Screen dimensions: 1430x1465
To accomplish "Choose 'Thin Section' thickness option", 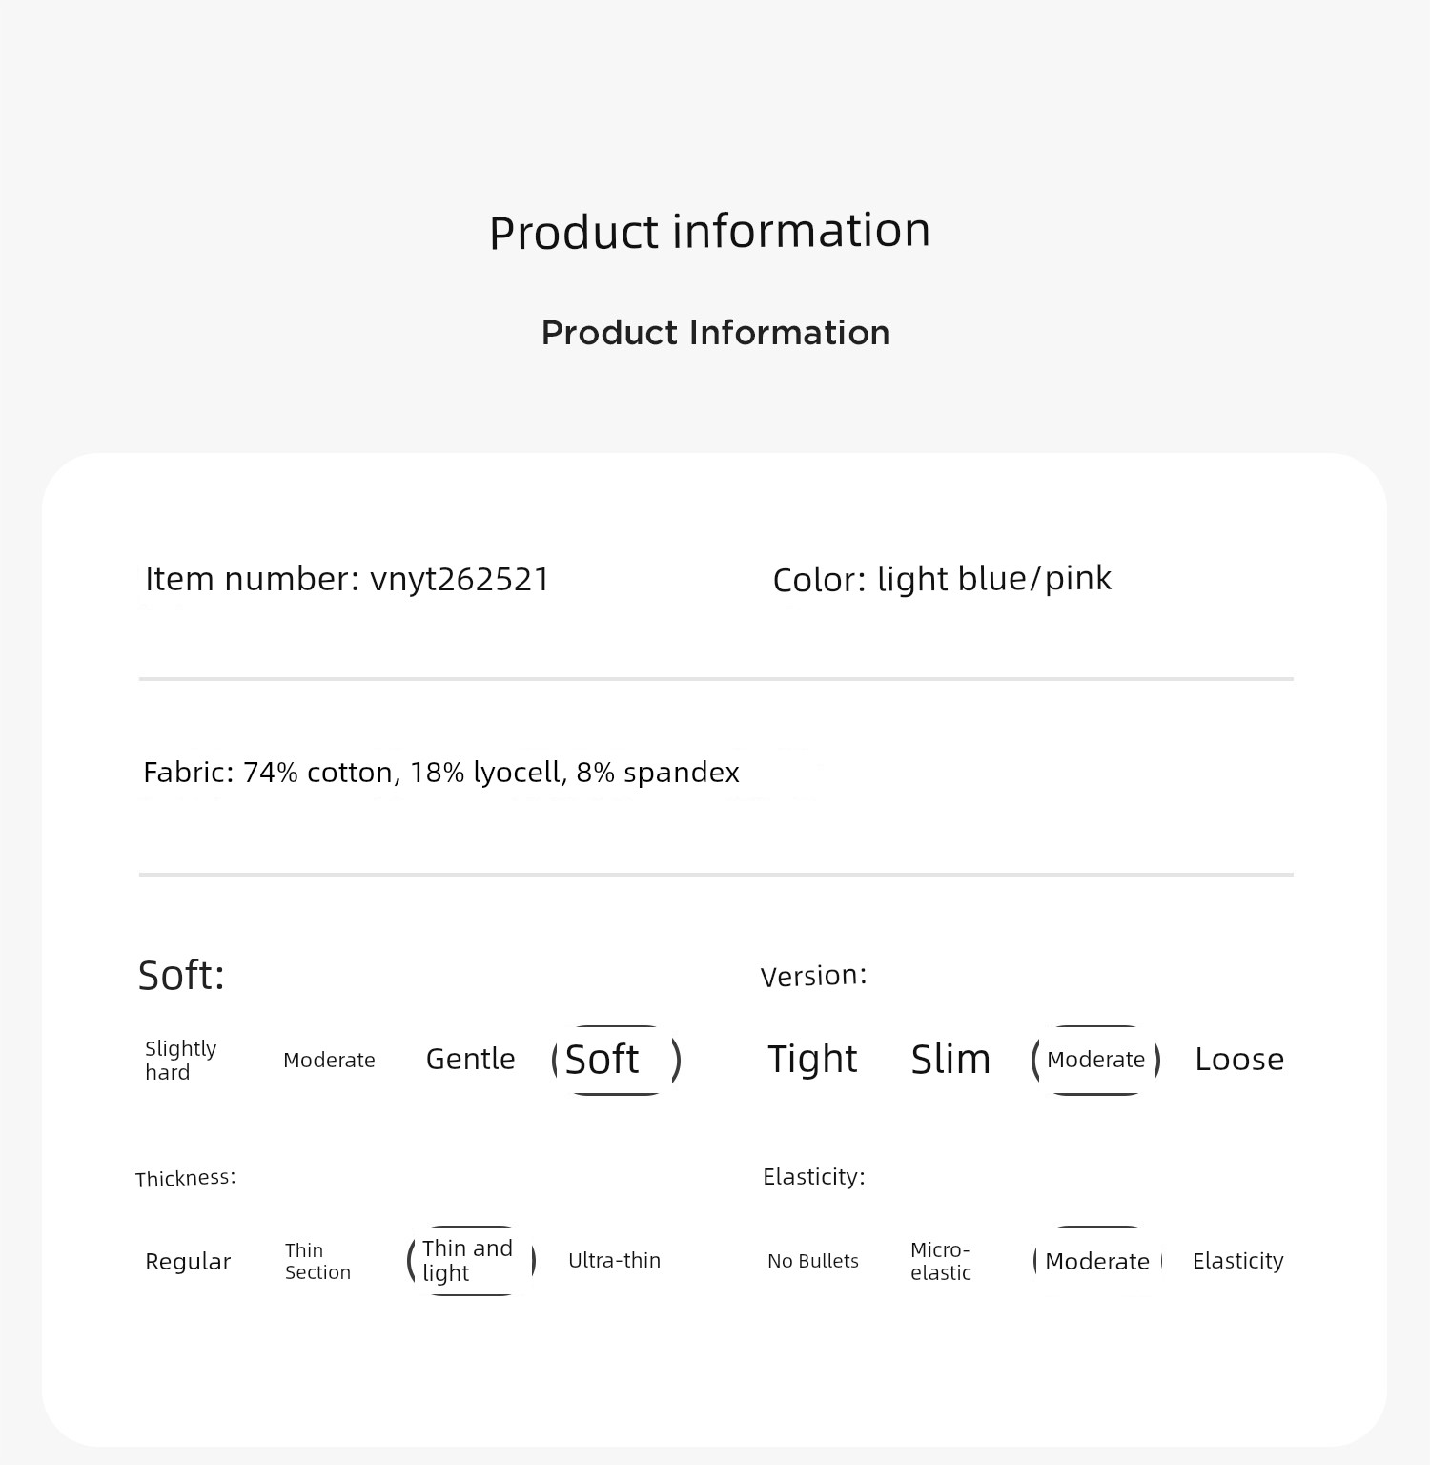I will 317,1261.
